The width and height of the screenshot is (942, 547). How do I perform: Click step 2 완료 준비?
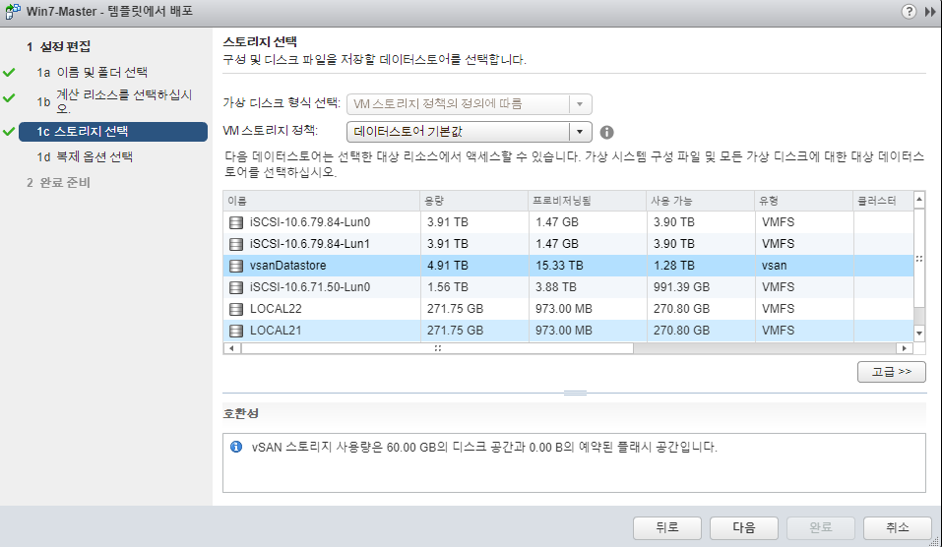pos(58,183)
